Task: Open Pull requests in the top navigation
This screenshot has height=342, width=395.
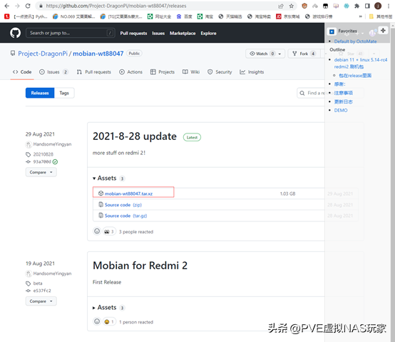Action: coord(133,33)
